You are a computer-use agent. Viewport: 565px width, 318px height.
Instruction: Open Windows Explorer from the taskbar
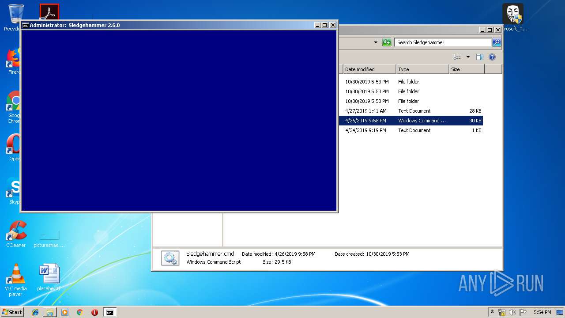coord(50,312)
